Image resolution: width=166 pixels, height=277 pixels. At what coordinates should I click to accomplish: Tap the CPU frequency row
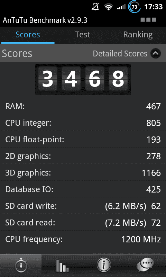[83, 239]
